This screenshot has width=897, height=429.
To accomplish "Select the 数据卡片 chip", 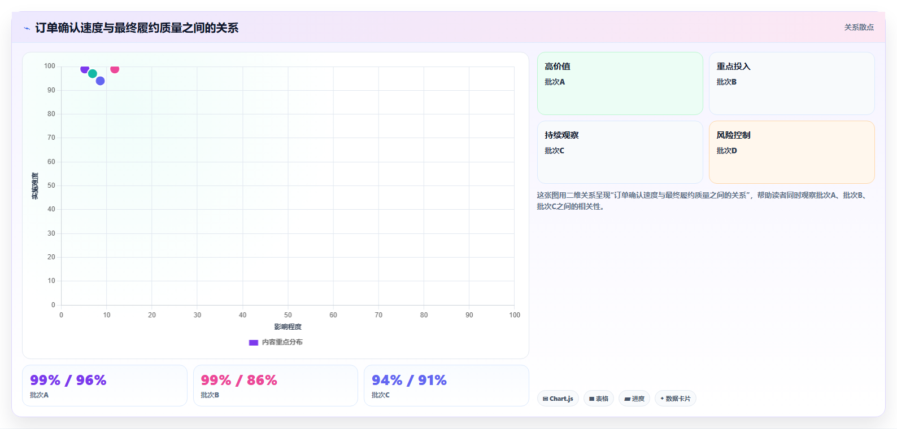I will pyautogui.click(x=676, y=399).
